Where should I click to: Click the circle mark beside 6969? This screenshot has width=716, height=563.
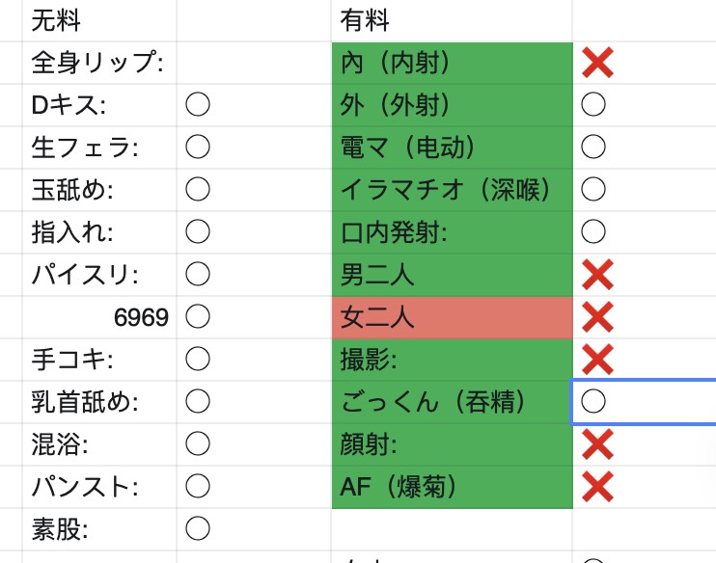(x=198, y=316)
